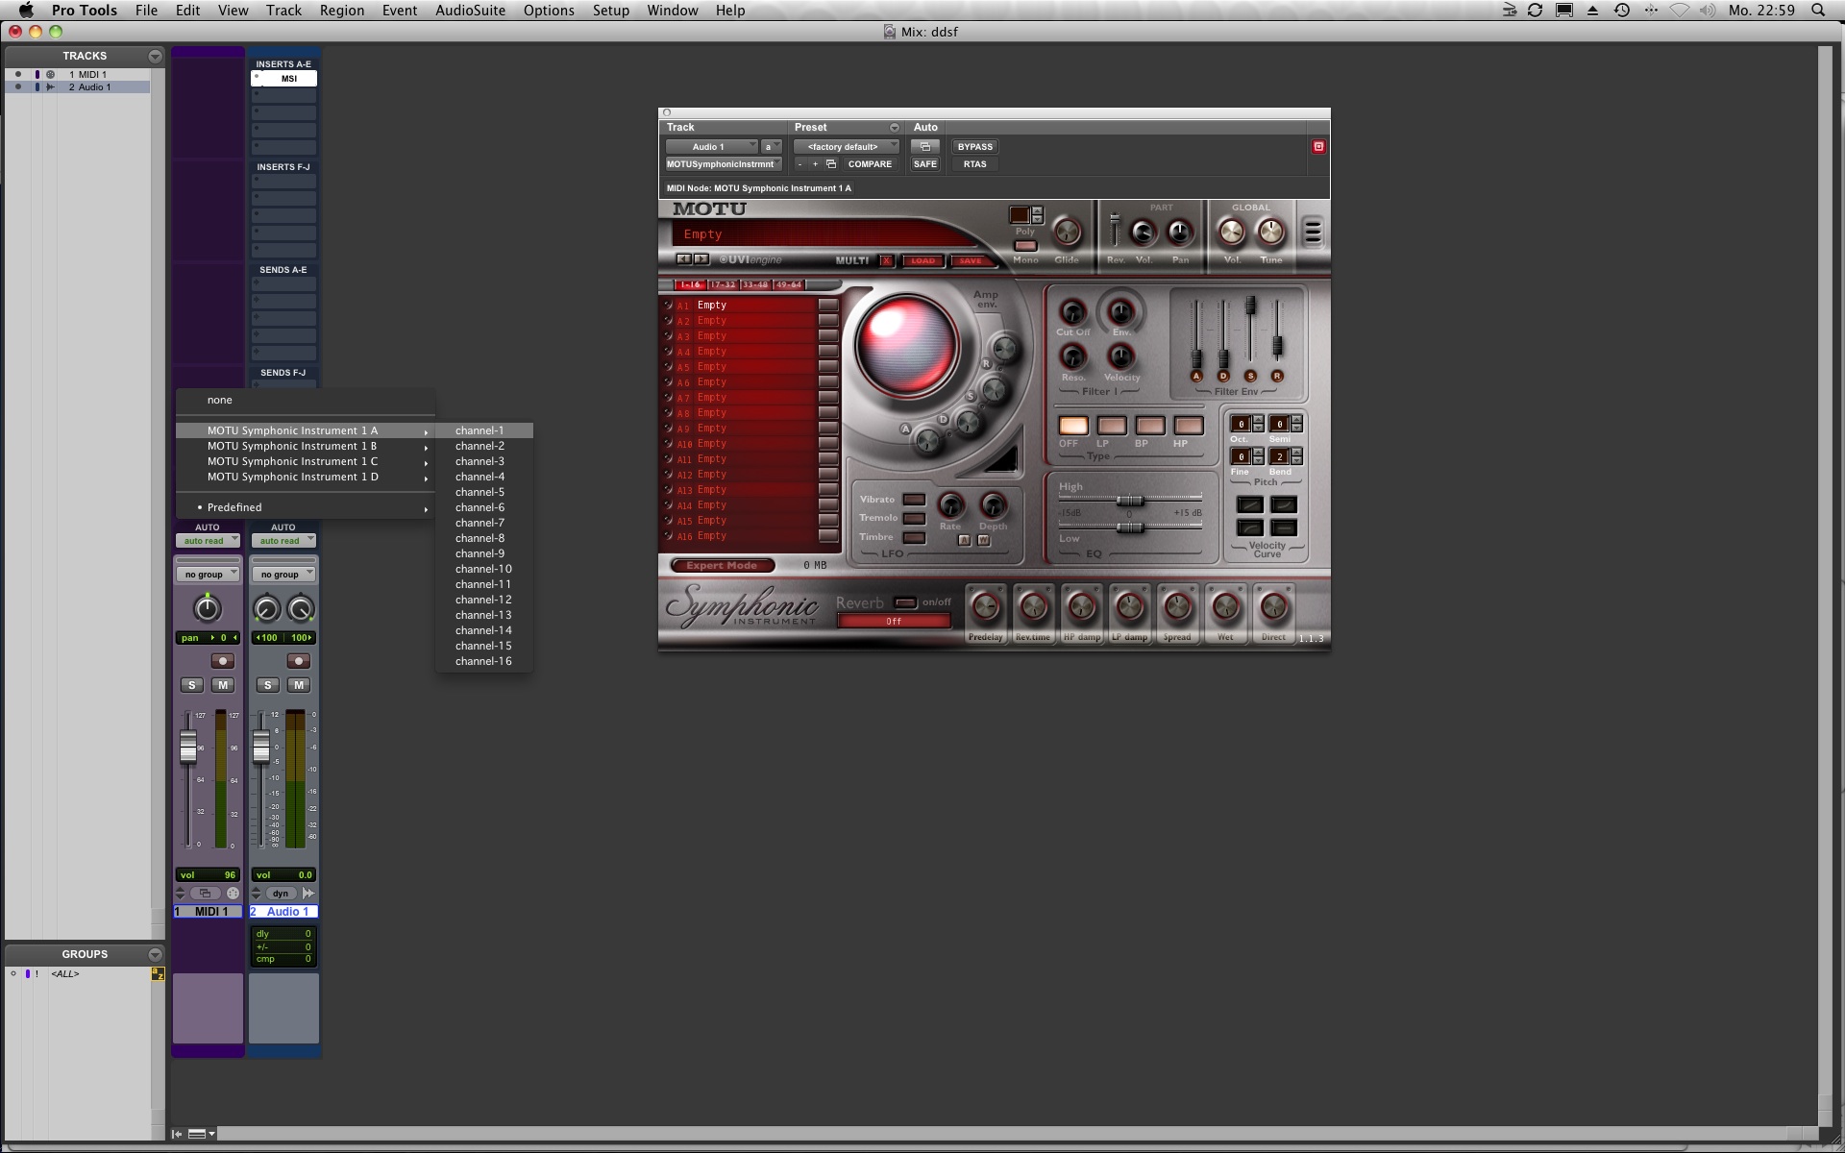Click the previous preset minus button
Screen dimensions: 1845x1153
(799, 164)
